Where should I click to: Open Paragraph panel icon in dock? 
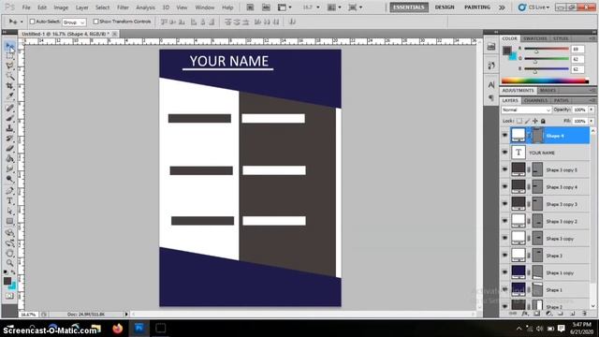[491, 98]
